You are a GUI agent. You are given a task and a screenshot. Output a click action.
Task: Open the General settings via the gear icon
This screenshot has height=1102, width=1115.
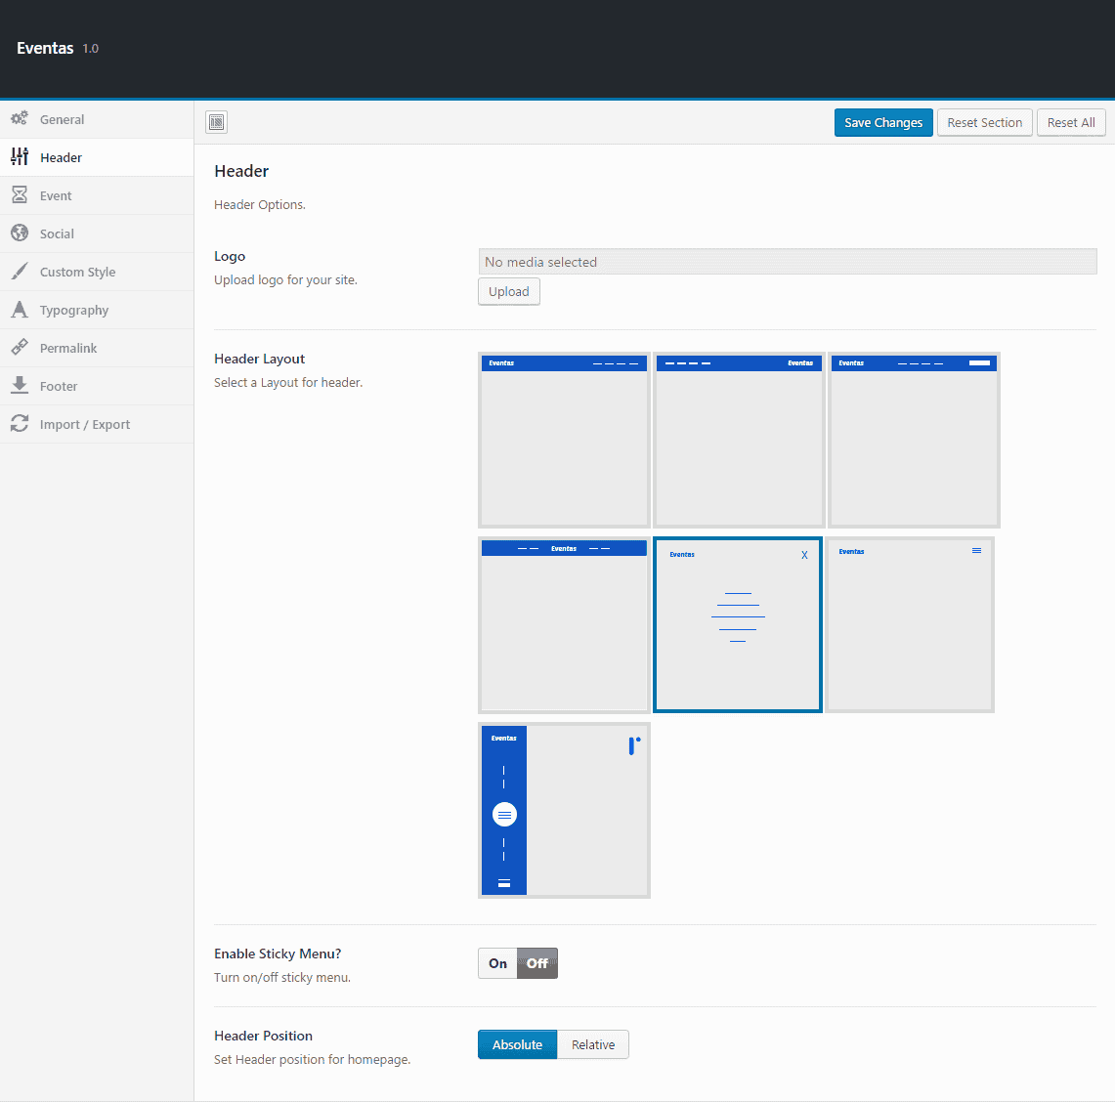20,118
